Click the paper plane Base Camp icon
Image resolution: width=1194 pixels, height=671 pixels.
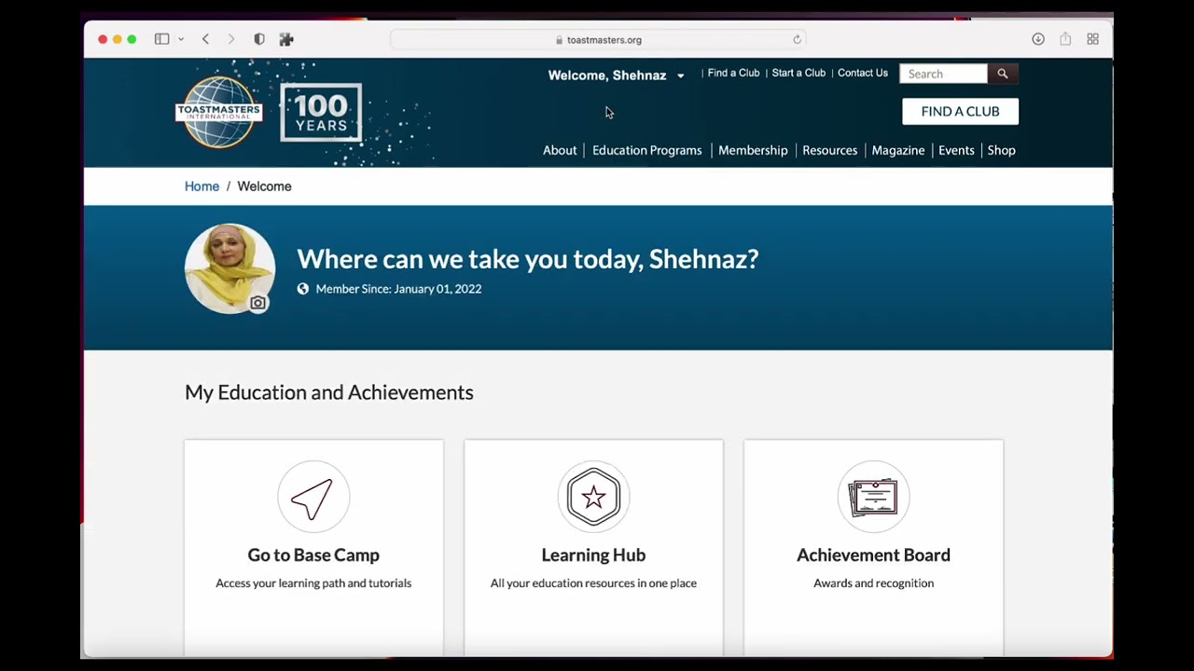click(313, 497)
